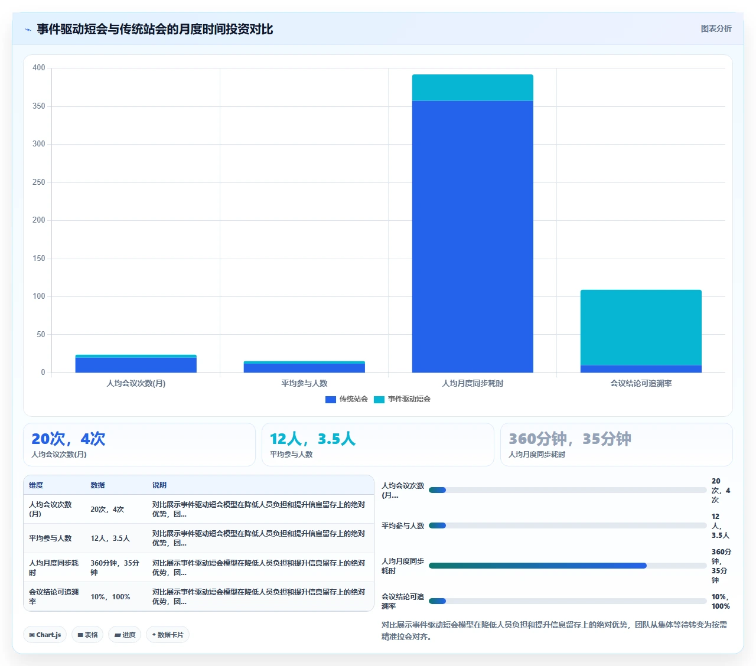Click the 人均会议次数(月) x-axis label
756x666 pixels.
coord(136,383)
